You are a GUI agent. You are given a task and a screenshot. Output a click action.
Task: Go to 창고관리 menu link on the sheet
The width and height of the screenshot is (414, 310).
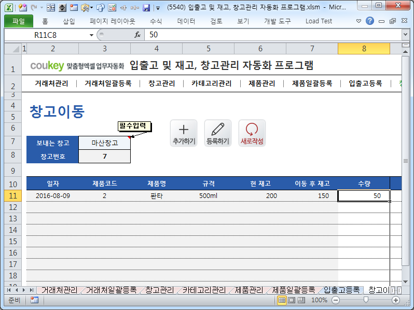[161, 83]
